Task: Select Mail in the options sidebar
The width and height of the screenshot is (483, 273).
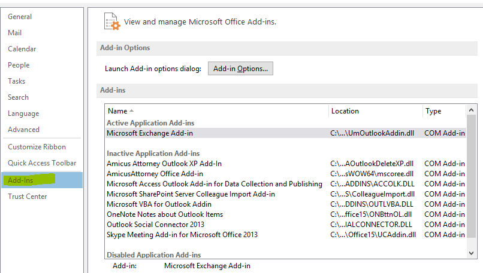Action: (x=15, y=32)
